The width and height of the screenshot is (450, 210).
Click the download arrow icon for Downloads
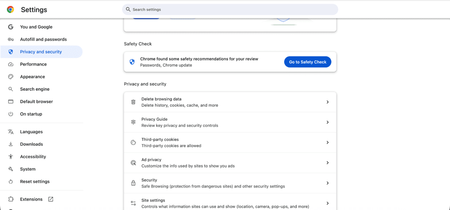coord(11,144)
